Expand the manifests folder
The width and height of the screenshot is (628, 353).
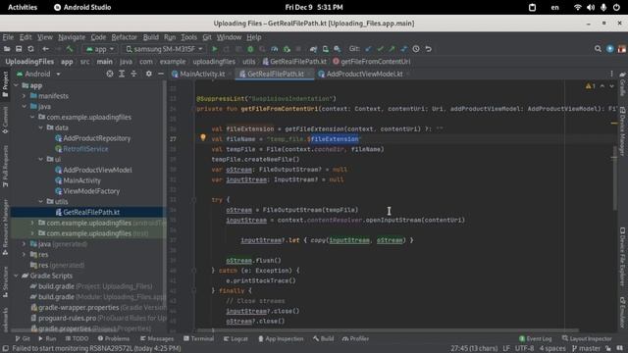coord(24,96)
